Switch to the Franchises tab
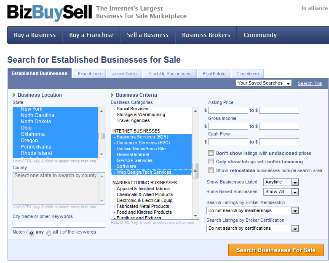Image resolution: width=329 pixels, height=263 pixels. 89,74
